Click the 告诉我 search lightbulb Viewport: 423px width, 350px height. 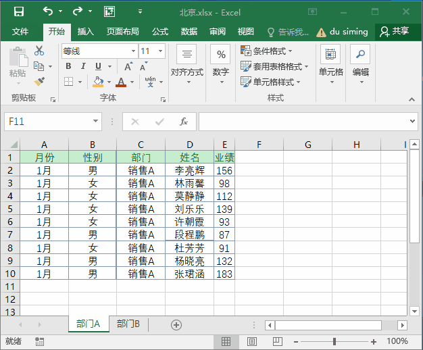(x=270, y=32)
